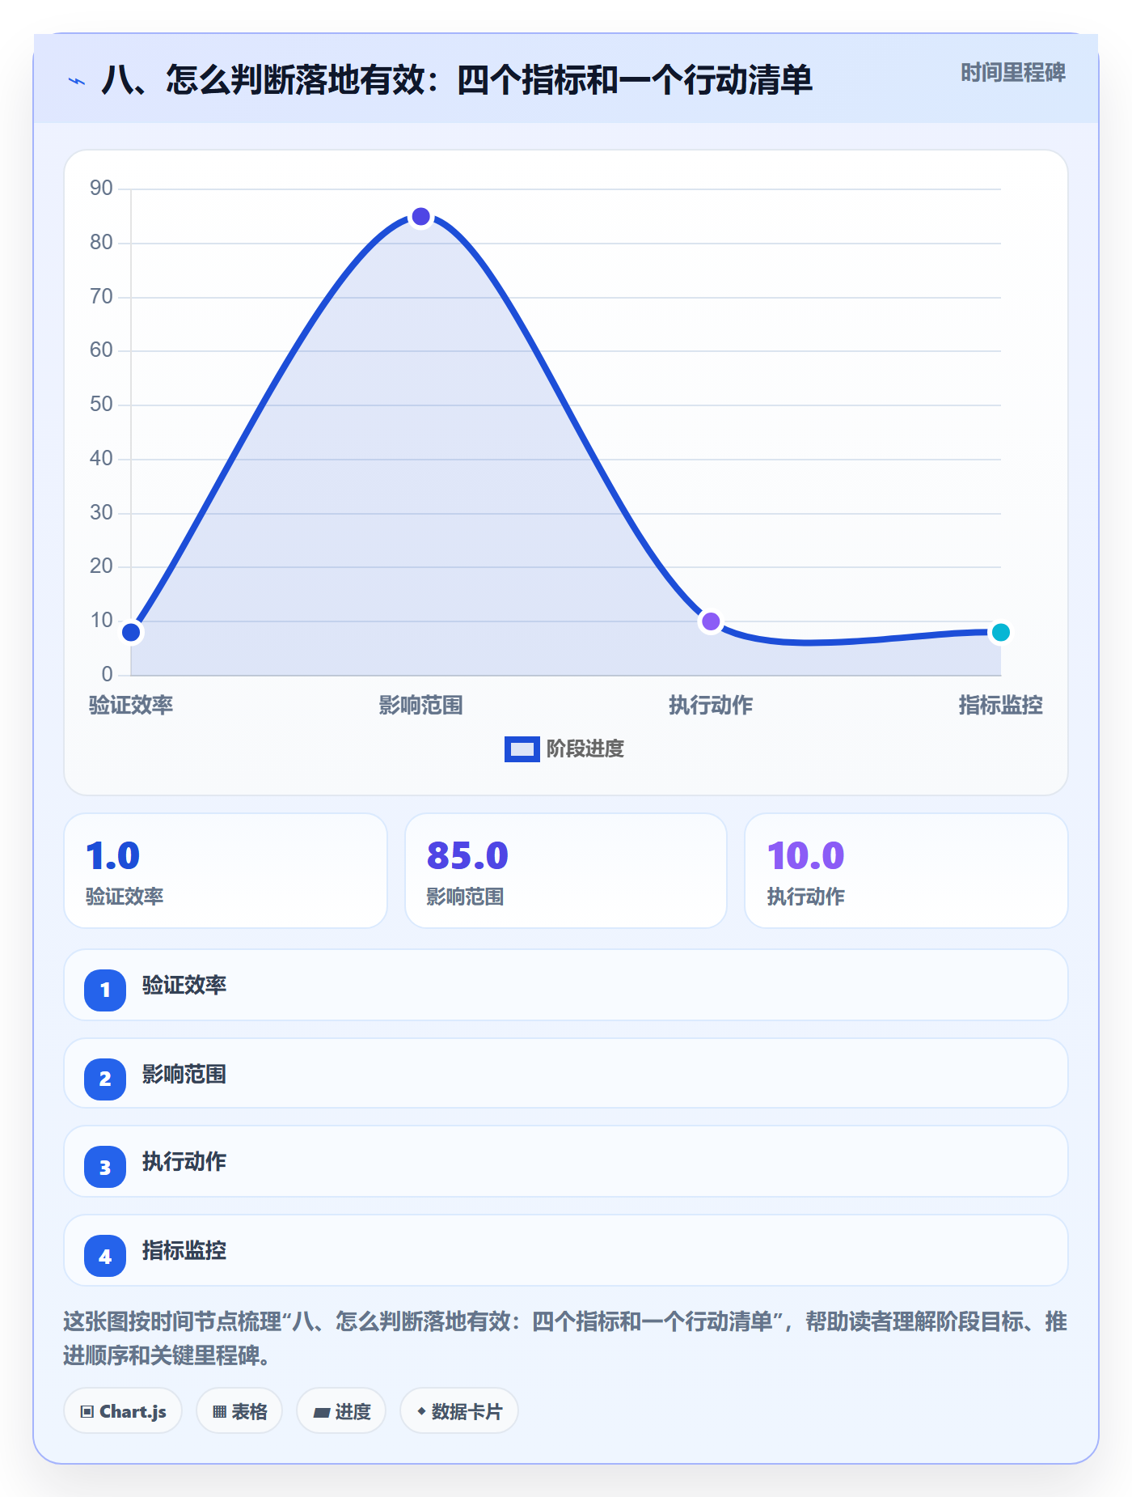Click the 指标监控 x-axis label
The image size is (1132, 1497).
[1000, 706]
